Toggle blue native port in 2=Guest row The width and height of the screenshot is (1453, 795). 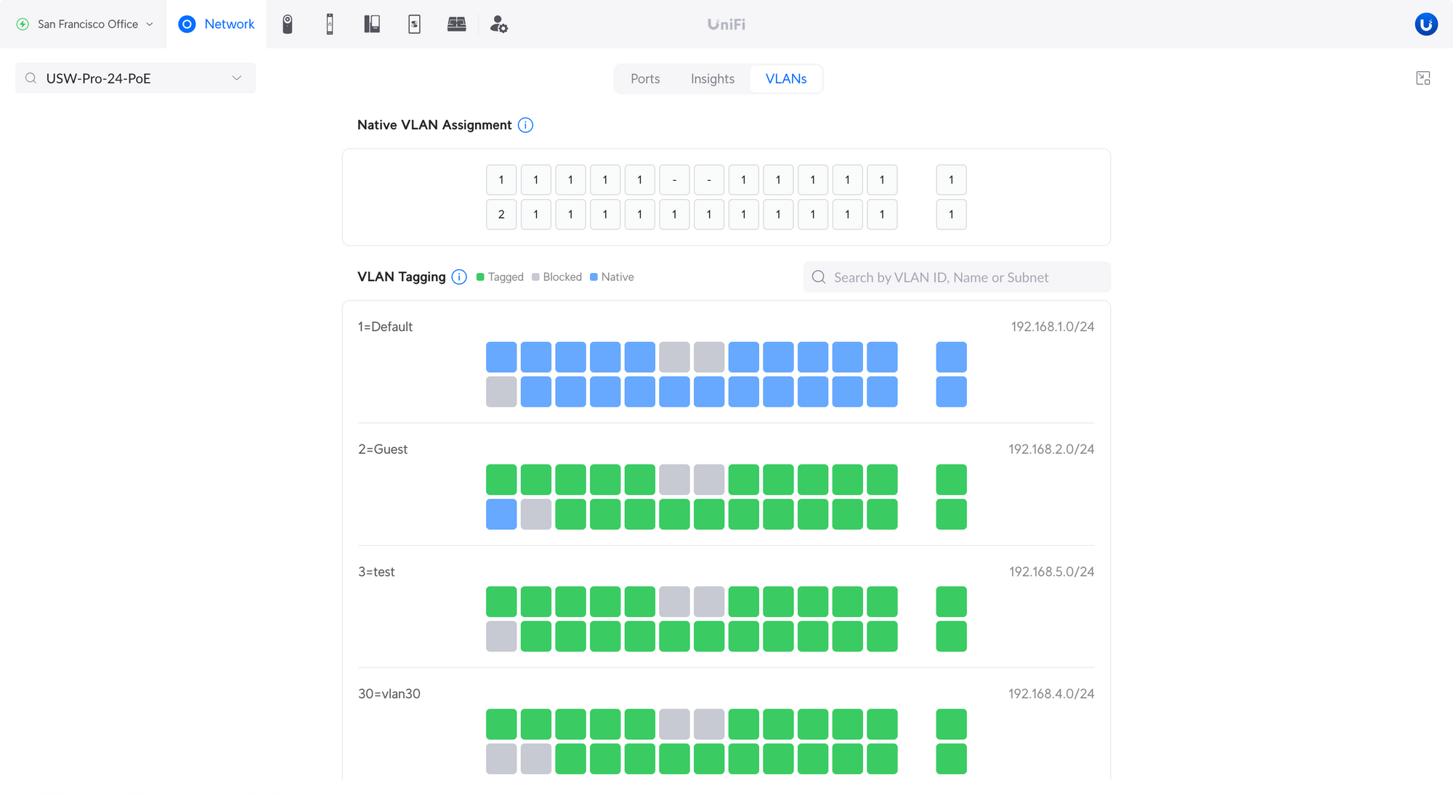[x=501, y=514]
